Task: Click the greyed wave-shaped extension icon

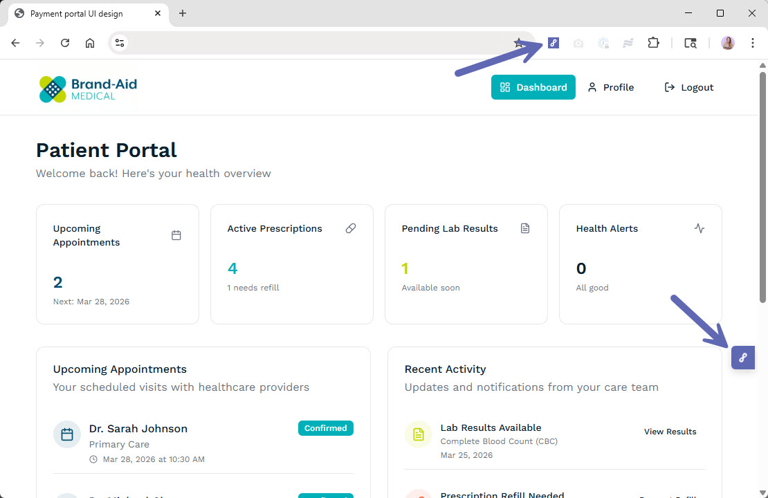Action: click(628, 43)
